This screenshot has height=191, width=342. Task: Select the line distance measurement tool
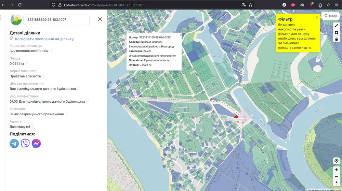[x=337, y=26]
